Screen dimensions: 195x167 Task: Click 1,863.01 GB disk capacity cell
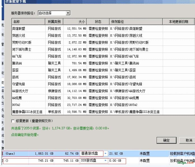44,154
